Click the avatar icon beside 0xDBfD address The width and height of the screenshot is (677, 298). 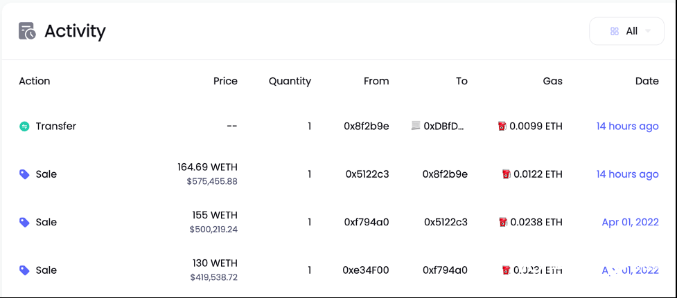point(416,126)
